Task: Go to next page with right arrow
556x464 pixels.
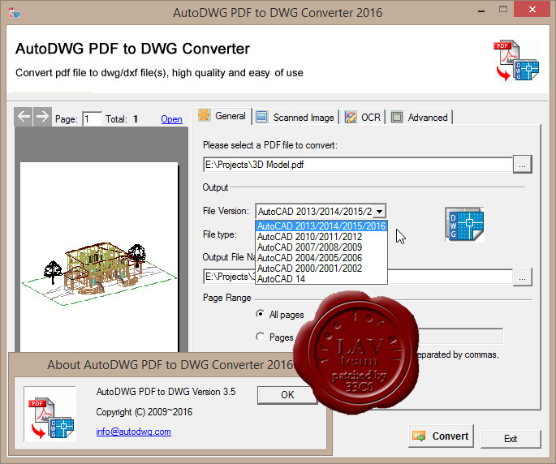Action: (x=42, y=117)
